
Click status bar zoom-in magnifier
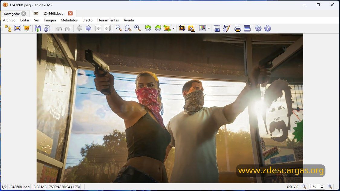click(x=330, y=187)
